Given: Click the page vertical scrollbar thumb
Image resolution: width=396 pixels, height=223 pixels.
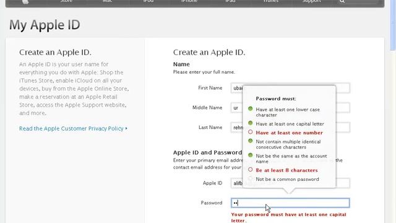Looking at the screenshot, I should coord(393,25).
